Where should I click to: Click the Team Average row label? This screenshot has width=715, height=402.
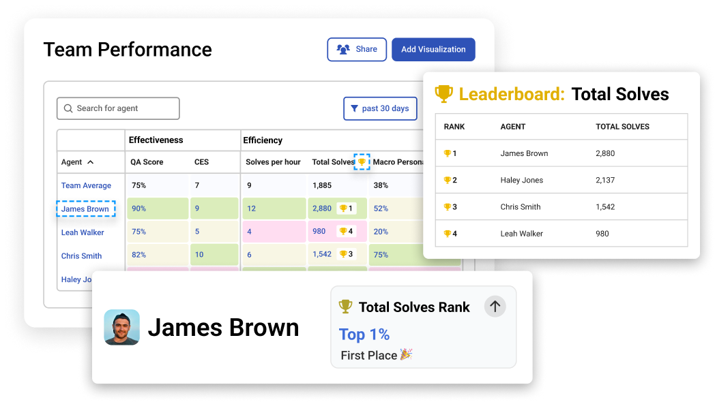[x=86, y=185]
